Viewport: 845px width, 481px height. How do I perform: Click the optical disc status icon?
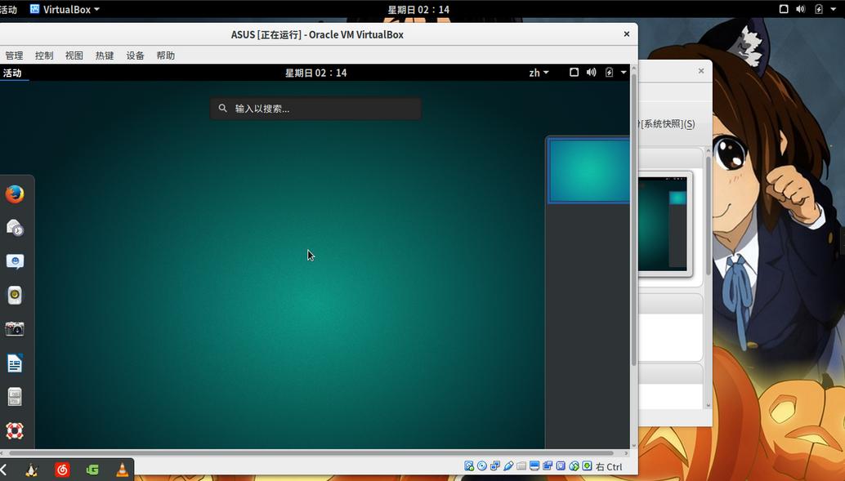point(482,466)
